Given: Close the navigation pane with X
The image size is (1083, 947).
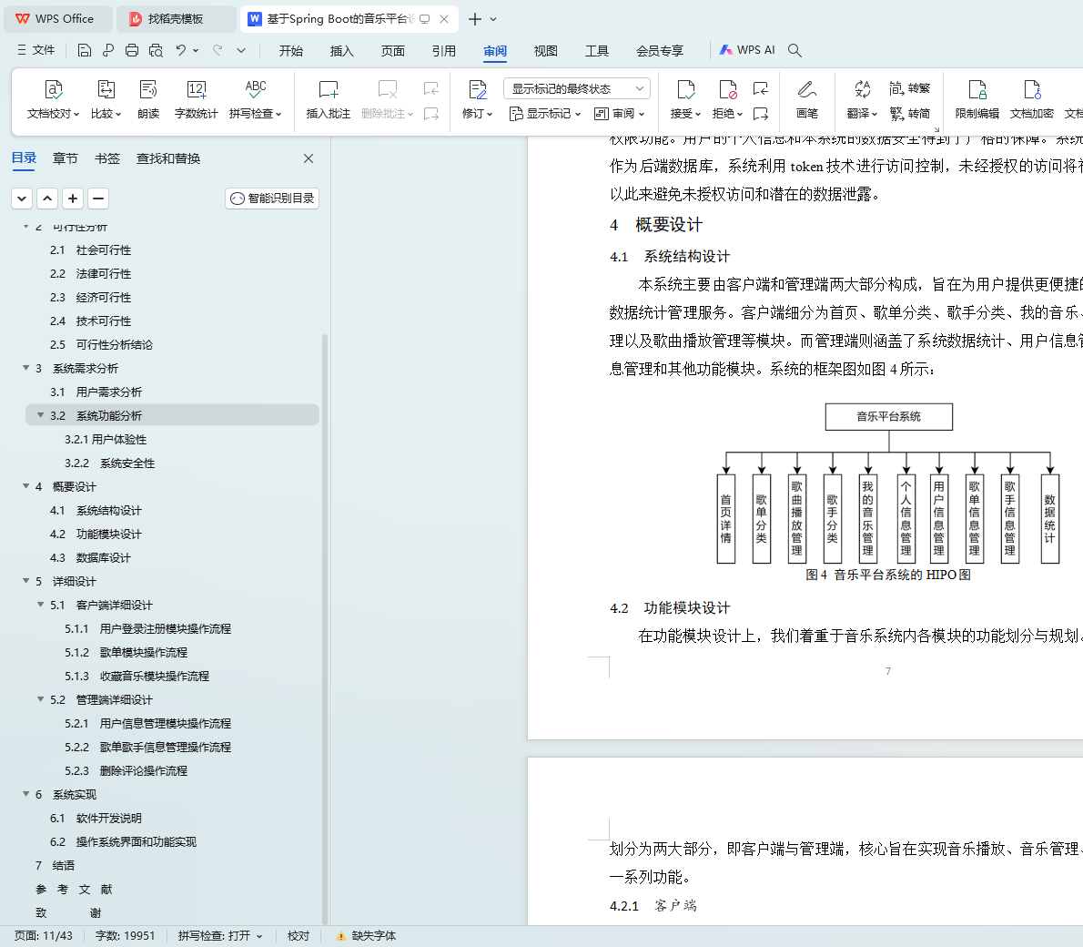Looking at the screenshot, I should pos(309,159).
